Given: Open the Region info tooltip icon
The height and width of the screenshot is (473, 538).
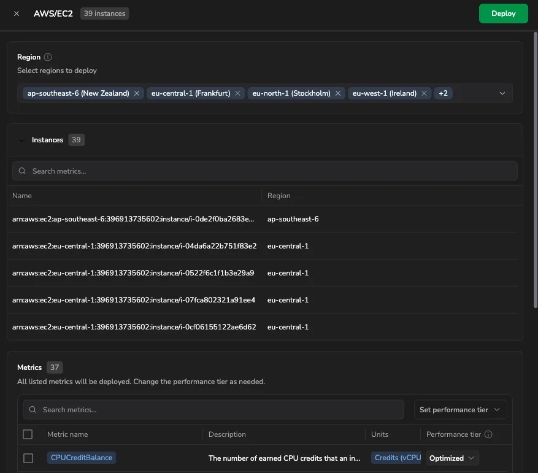Looking at the screenshot, I should 48,57.
